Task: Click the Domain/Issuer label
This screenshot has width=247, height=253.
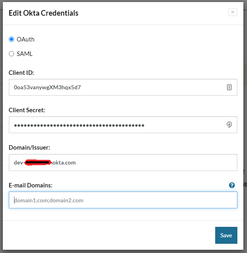Action: (29, 148)
